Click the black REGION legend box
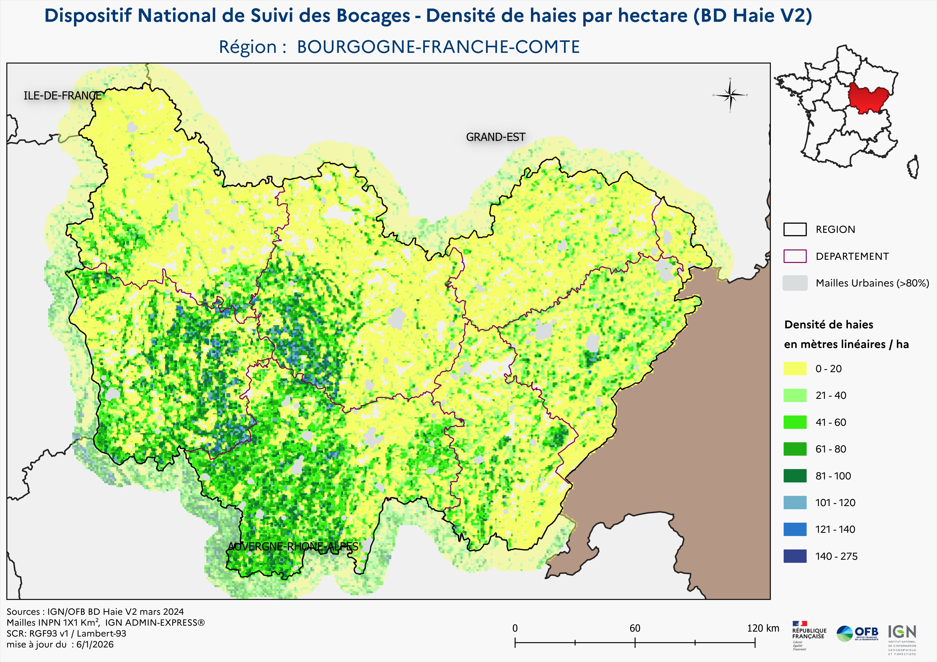 tap(795, 229)
